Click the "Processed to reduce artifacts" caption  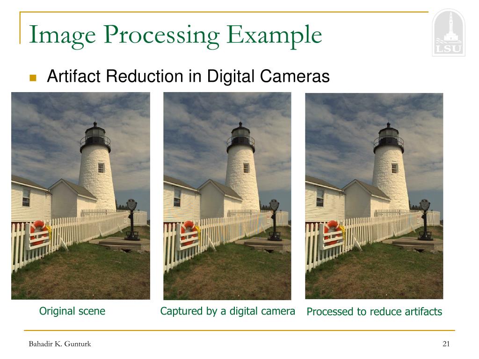point(374,312)
